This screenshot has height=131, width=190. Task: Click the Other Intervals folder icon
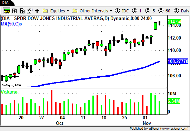click(x=74, y=11)
